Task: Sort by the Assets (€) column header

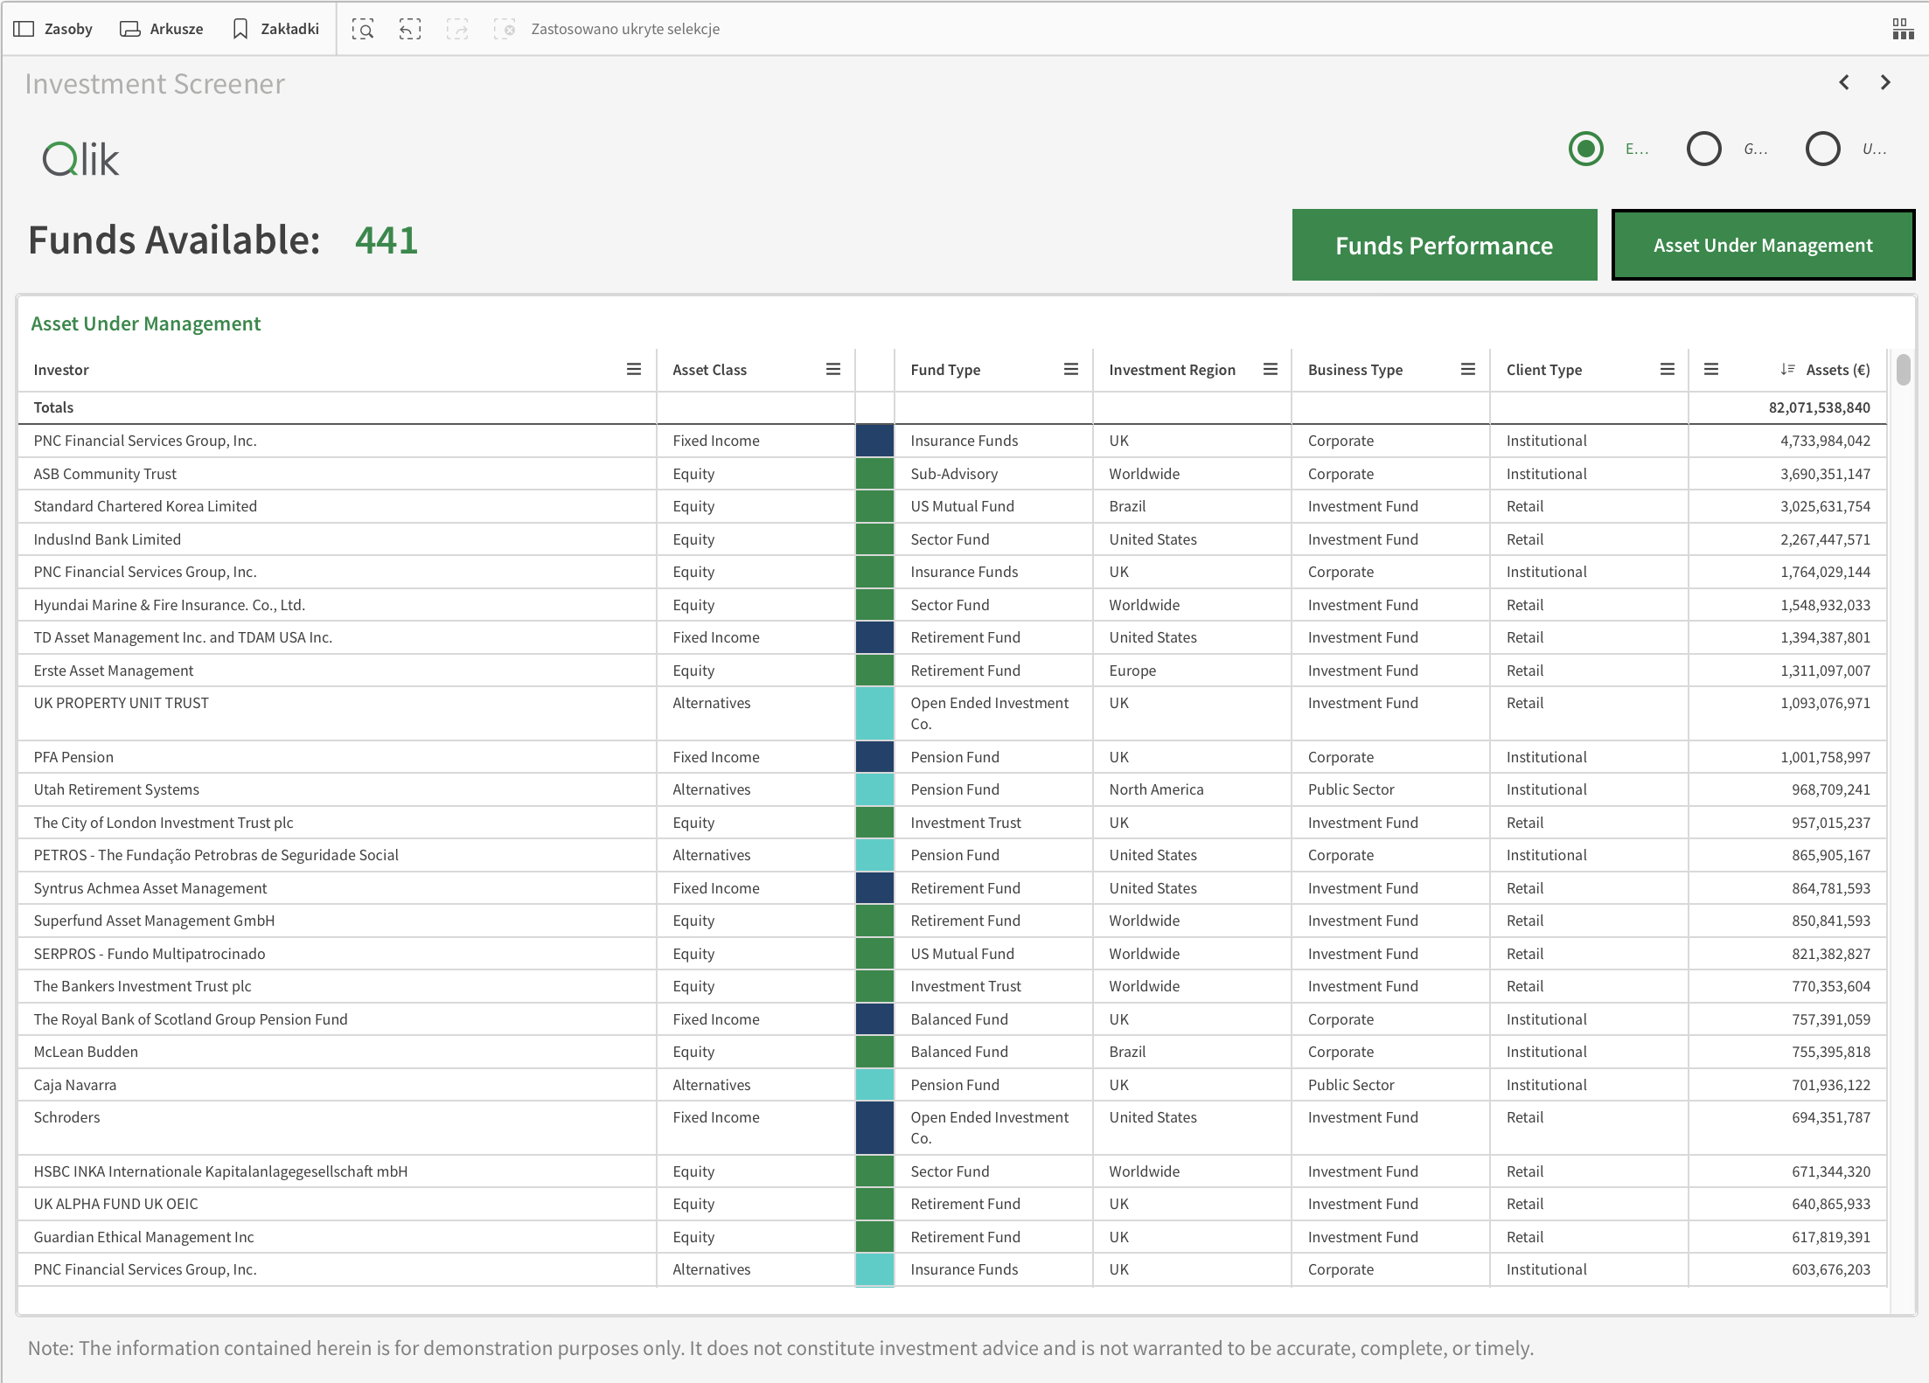Action: 1825,370
